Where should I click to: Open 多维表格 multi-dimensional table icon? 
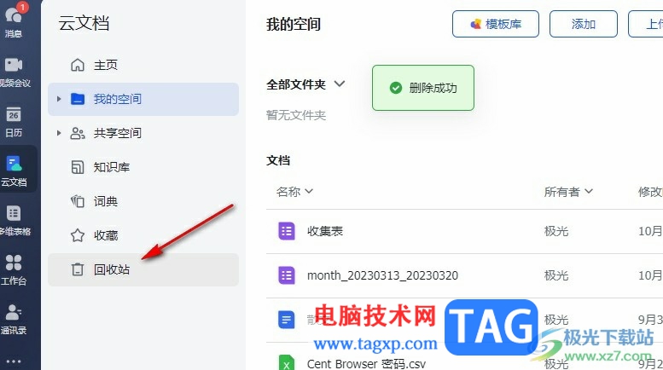coord(14,220)
